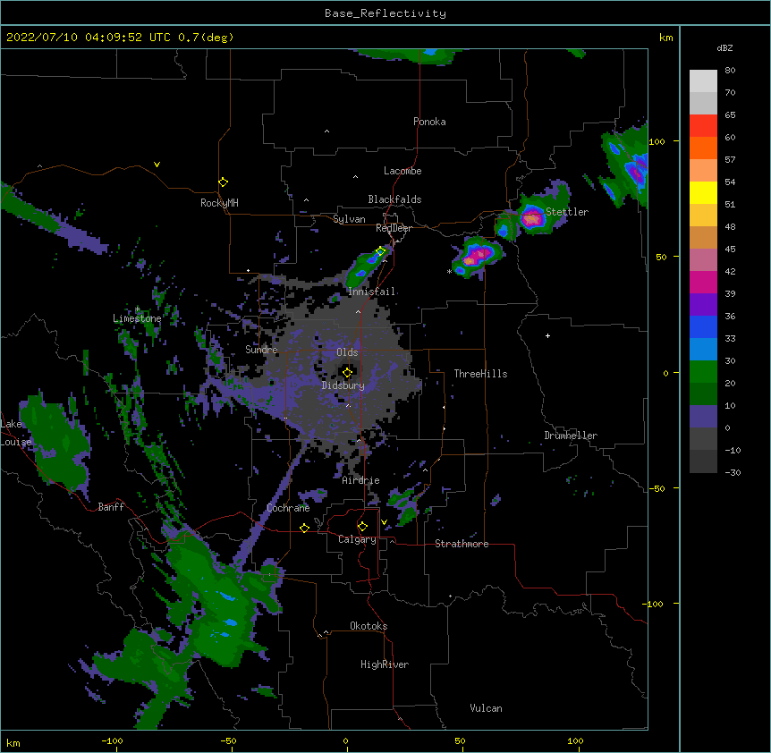Pick the red 60-65 dBZ legend band
The height and width of the screenshot is (753, 771).
pos(703,126)
